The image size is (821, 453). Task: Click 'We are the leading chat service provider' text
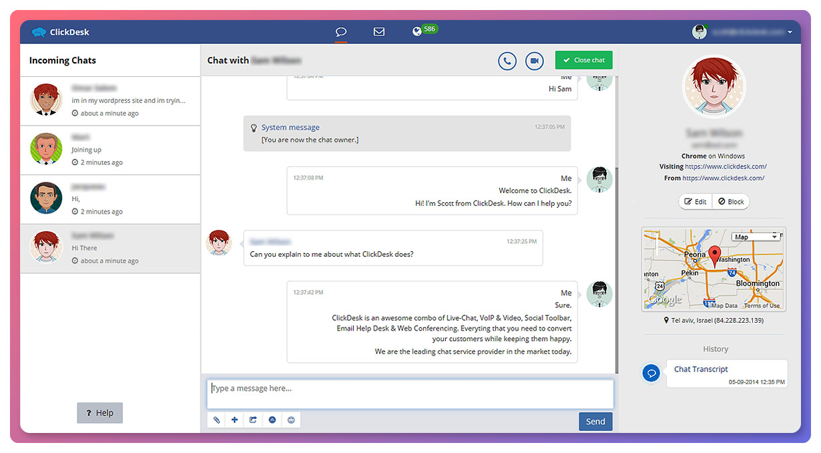point(473,351)
